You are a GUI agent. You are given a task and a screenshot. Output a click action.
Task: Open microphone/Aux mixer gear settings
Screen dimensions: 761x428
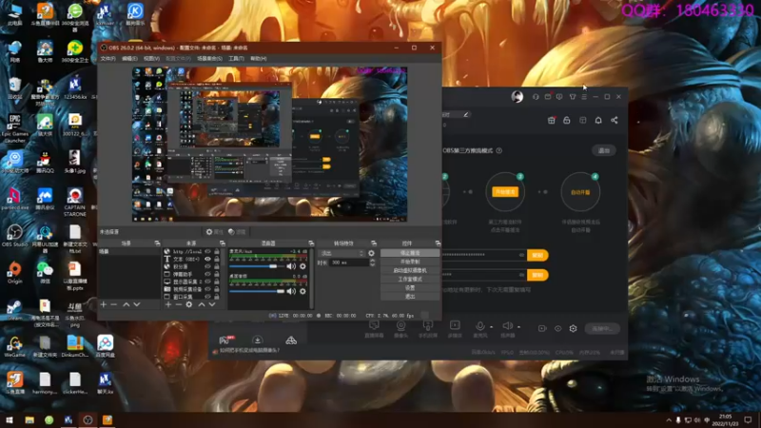pos(302,266)
